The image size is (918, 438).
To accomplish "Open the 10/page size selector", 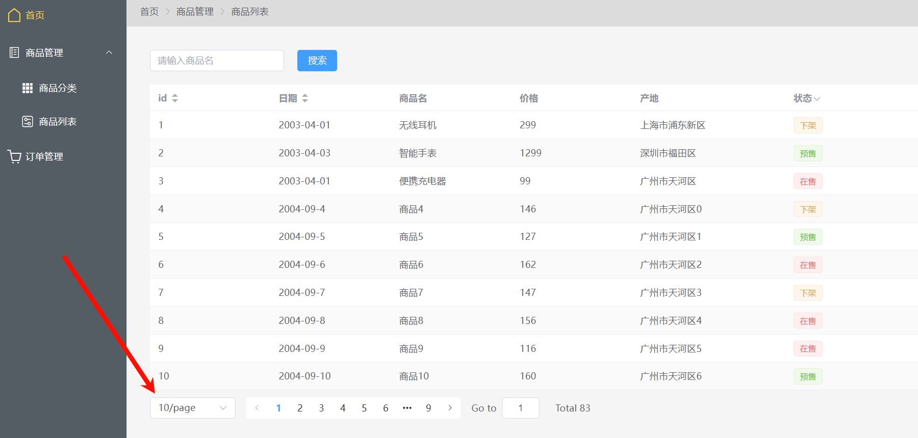I will [193, 408].
